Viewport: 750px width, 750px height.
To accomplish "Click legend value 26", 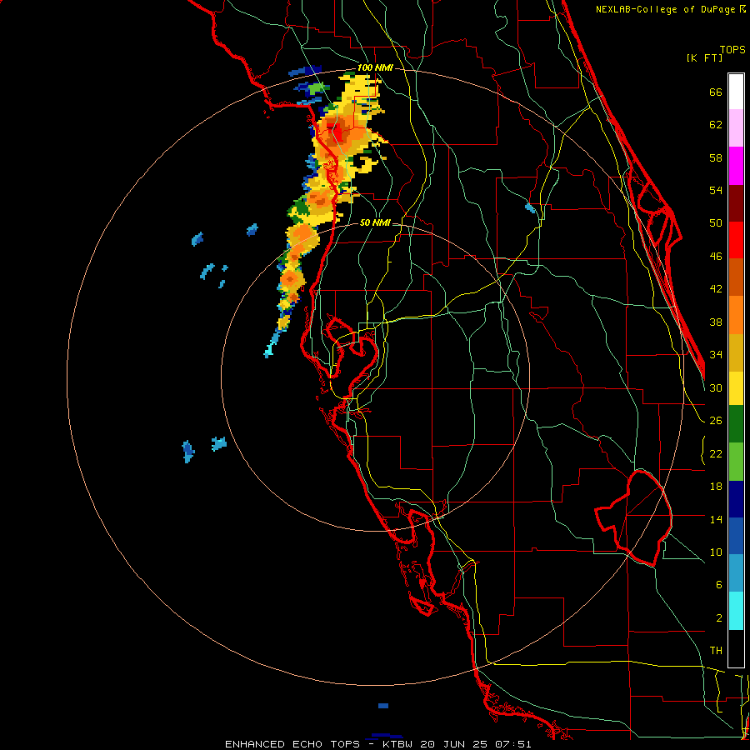I will 716,421.
